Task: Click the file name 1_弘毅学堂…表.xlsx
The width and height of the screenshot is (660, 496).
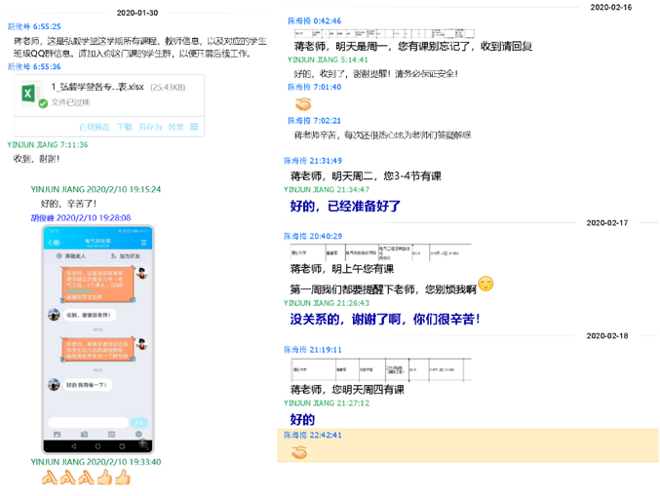Action: pos(97,86)
